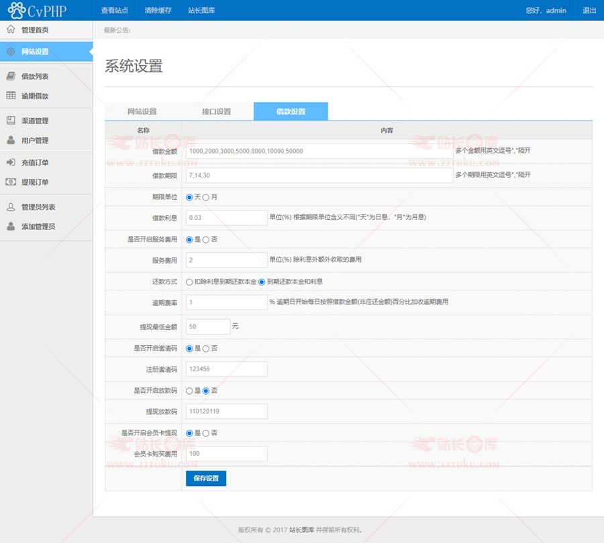Switch to the 网站设置 tab

[142, 111]
